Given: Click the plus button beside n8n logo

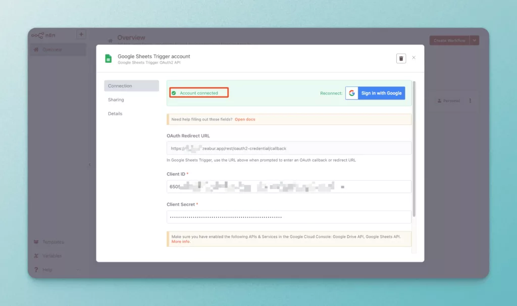Looking at the screenshot, I should pyautogui.click(x=81, y=34).
